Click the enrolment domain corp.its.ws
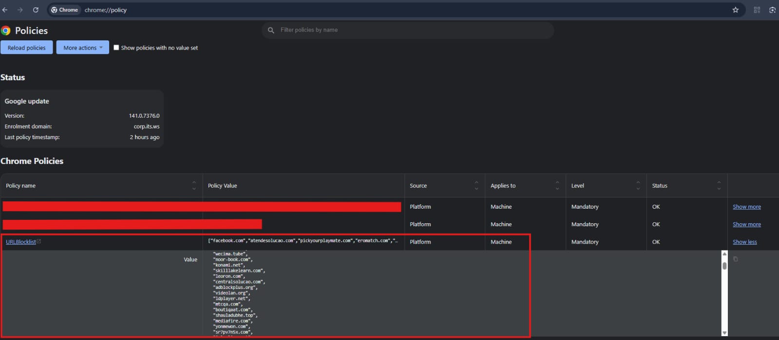The image size is (779, 340). pos(147,126)
